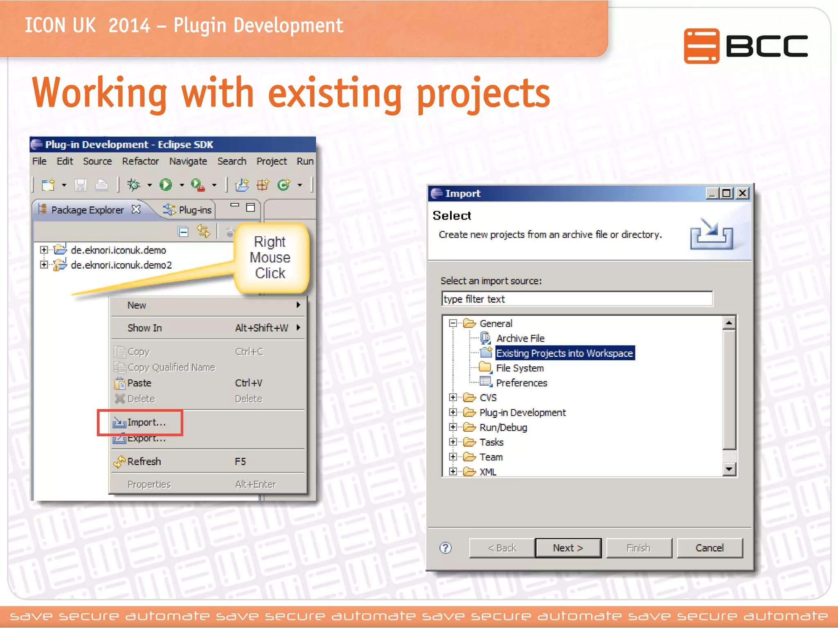Image resolution: width=838 pixels, height=628 pixels.
Task: Open the Project menu
Action: (x=272, y=161)
